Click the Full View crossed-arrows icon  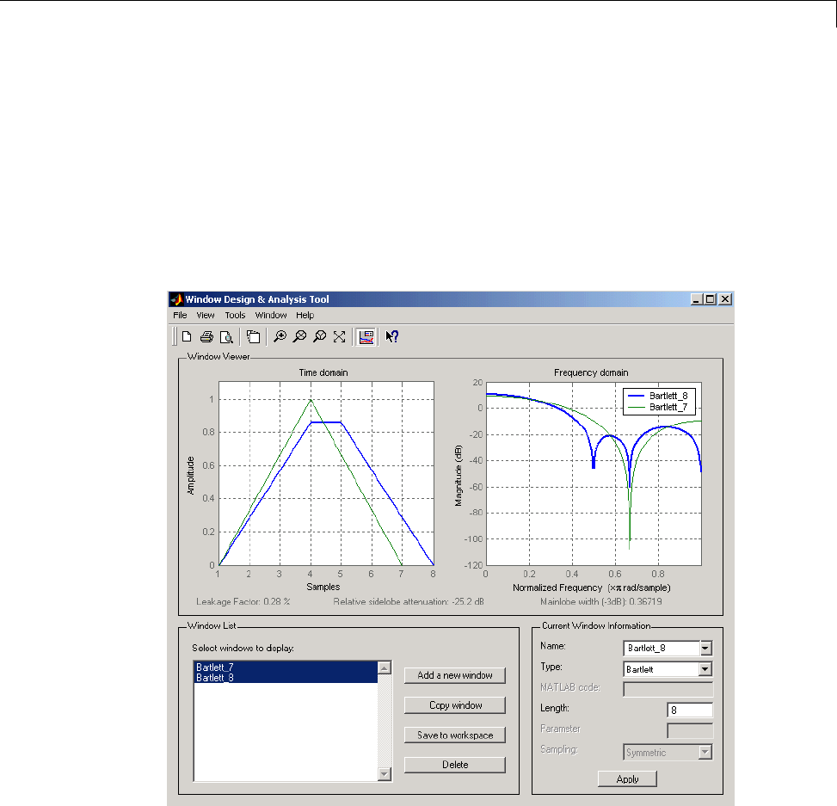click(x=340, y=337)
